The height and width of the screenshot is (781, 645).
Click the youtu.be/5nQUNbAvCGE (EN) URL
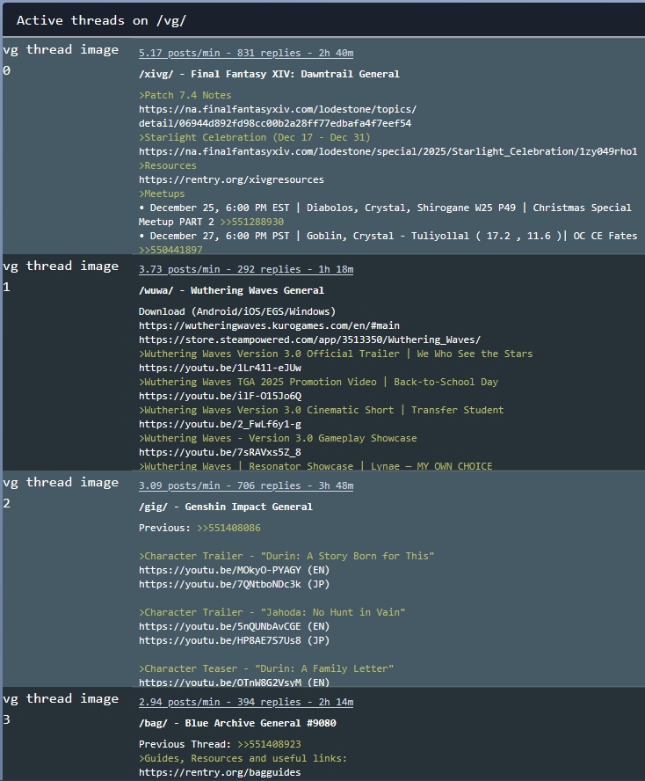tap(235, 626)
